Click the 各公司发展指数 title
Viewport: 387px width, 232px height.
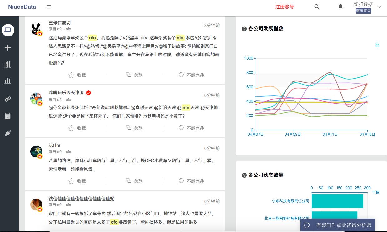point(266,29)
